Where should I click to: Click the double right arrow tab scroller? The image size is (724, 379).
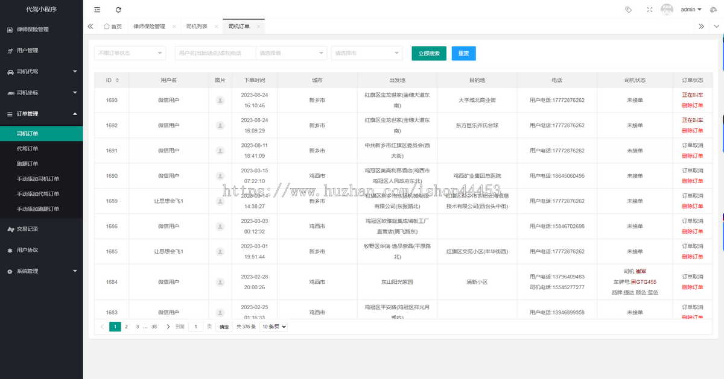point(702,27)
